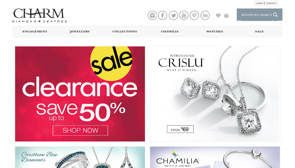Screen dimensions: 295x168
Task: Open the Contact link
Action: click(271, 3)
